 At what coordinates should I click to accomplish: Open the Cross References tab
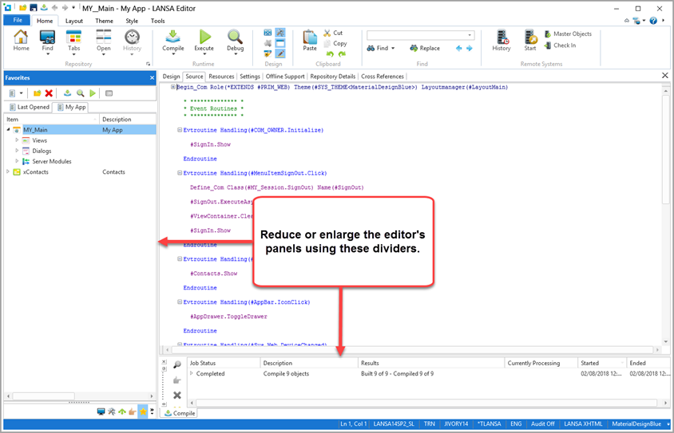[383, 77]
